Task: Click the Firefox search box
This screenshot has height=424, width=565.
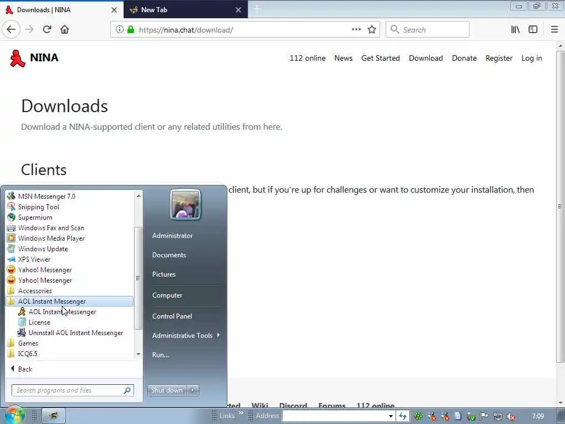Action: 428,30
